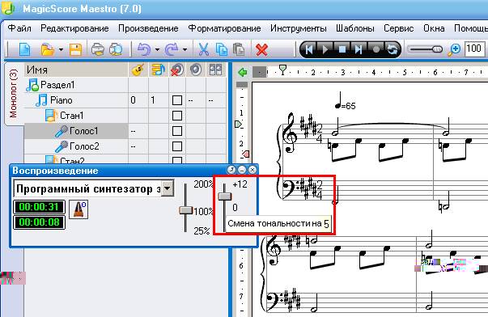Viewport: 488px width, 317px height.
Task: Click the zoom percentage field showing 100
Action: coord(474,49)
